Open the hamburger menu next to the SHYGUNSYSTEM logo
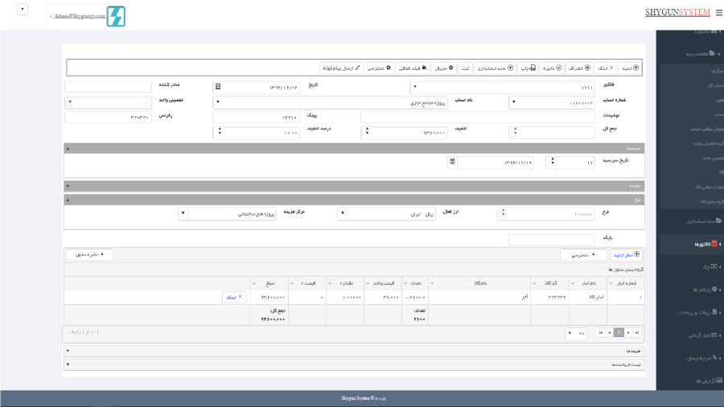 point(718,13)
